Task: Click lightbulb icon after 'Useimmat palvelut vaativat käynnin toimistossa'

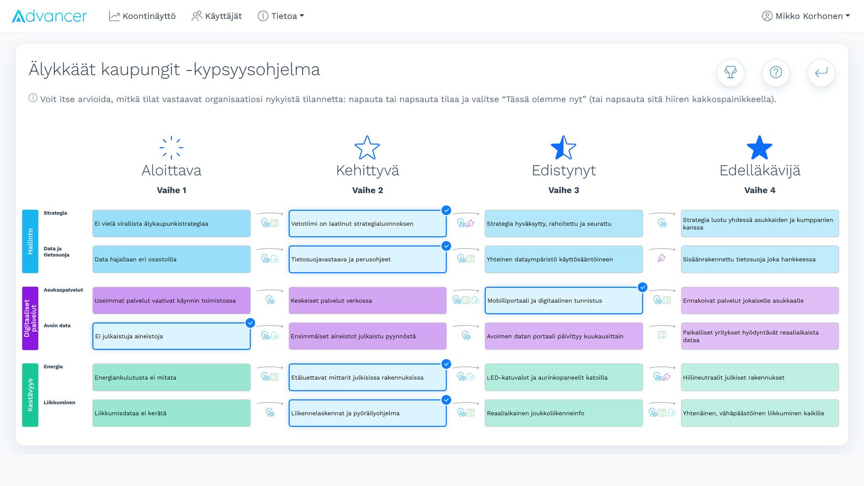Action: click(270, 300)
